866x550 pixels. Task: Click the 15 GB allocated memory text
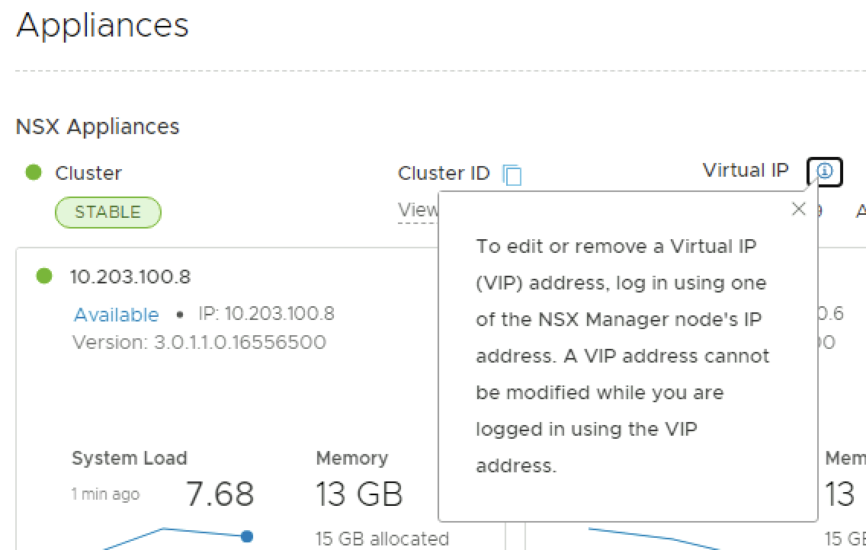pyautogui.click(x=382, y=539)
